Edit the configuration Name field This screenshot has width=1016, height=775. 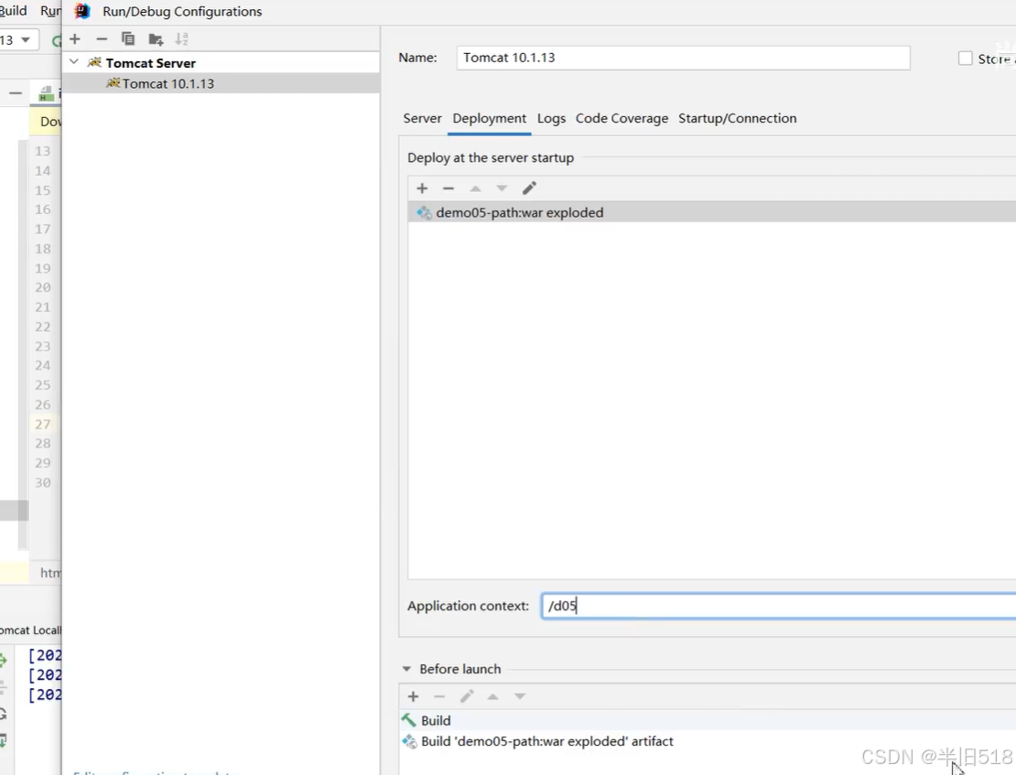pos(683,58)
